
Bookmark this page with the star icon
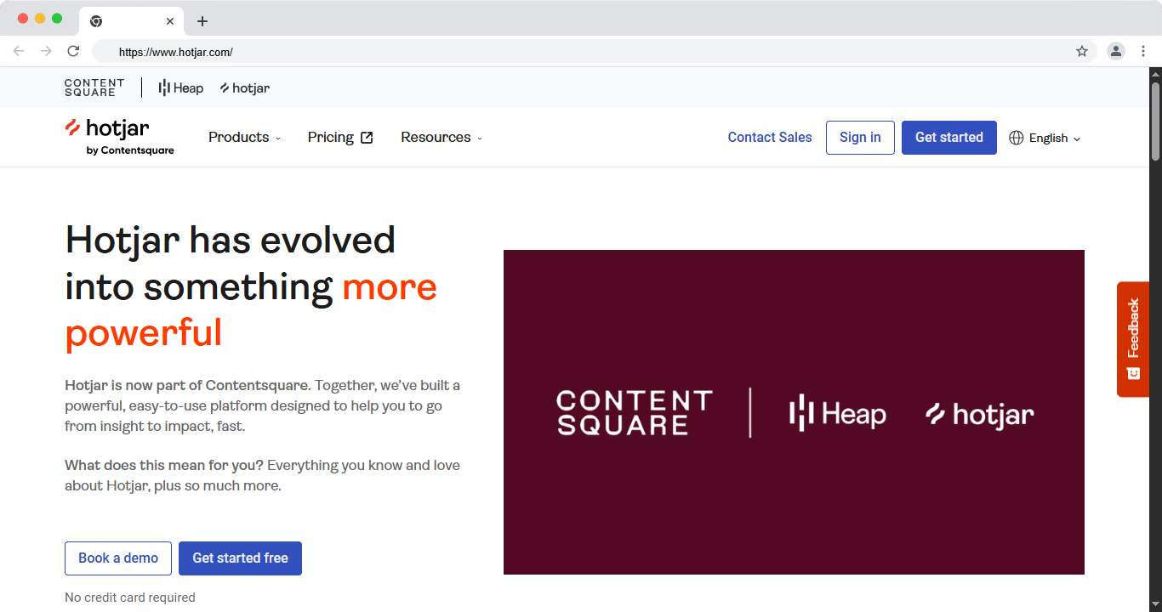tap(1082, 51)
